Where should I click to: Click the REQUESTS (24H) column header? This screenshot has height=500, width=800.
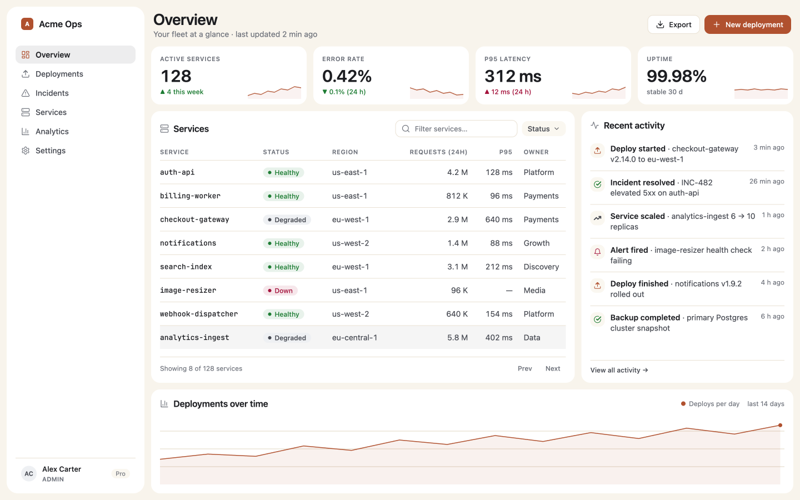438,152
